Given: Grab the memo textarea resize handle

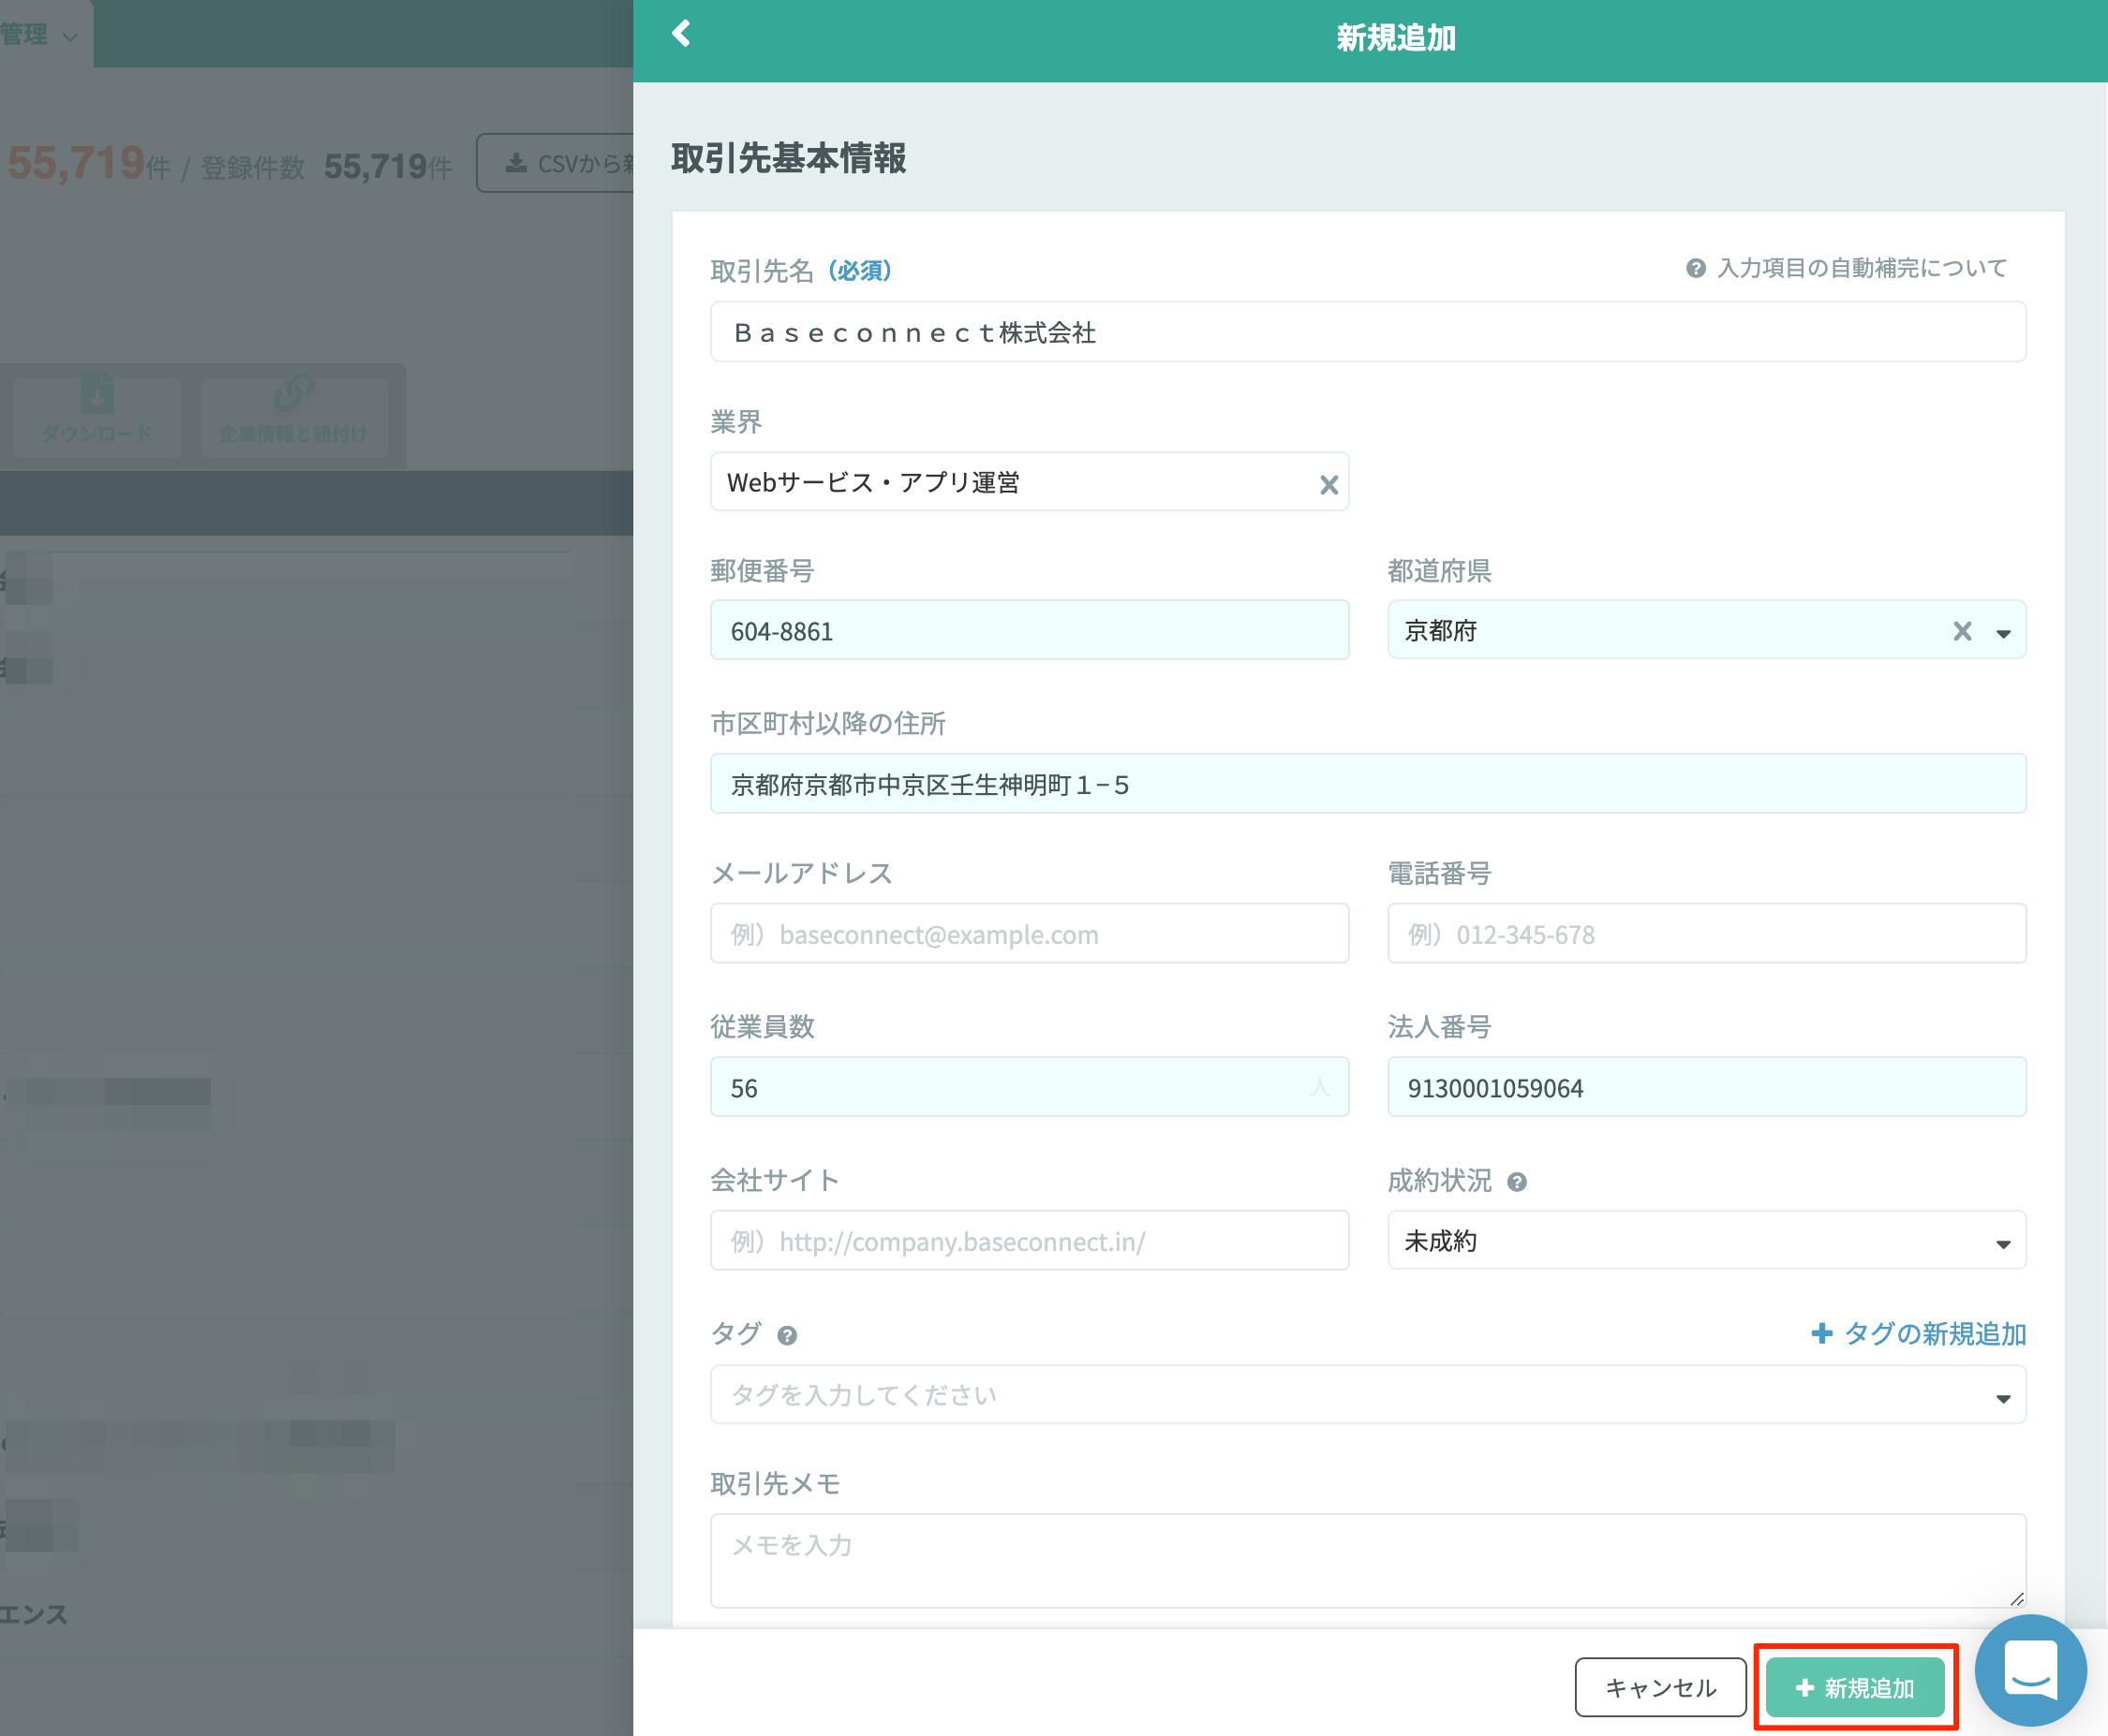Looking at the screenshot, I should tap(2016, 1598).
